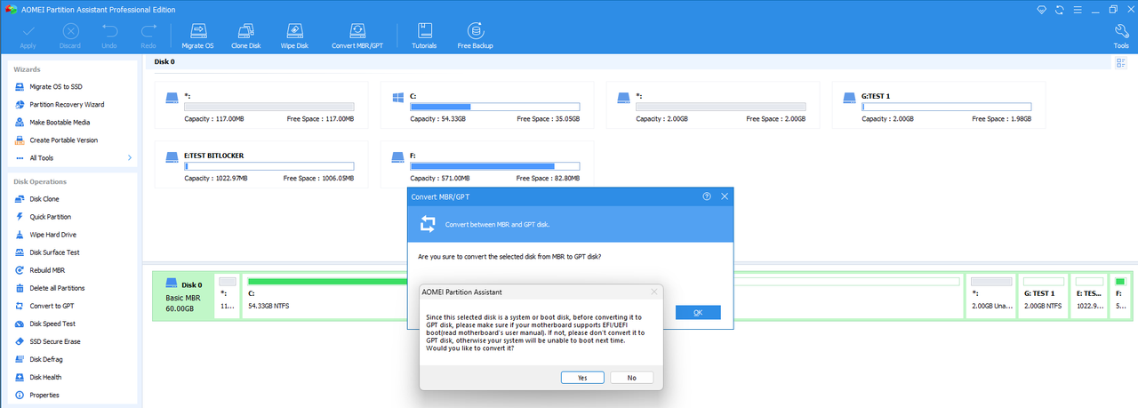
Task: Click Yes to confirm GPT conversion
Action: (x=582, y=378)
